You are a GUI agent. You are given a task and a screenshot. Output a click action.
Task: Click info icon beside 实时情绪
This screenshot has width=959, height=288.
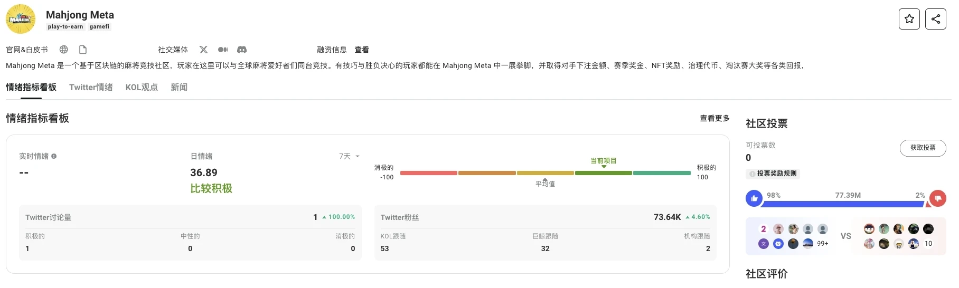pos(54,156)
